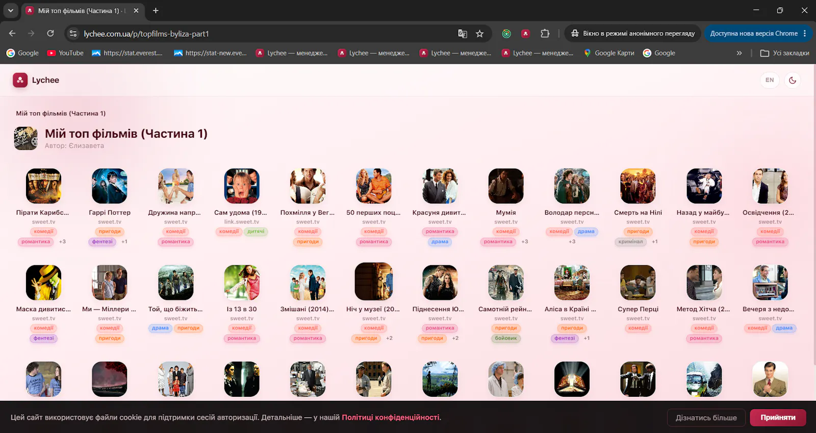Image resolution: width=816 pixels, height=433 pixels.
Task: Open the Мумія movie poster
Action: [x=506, y=186]
